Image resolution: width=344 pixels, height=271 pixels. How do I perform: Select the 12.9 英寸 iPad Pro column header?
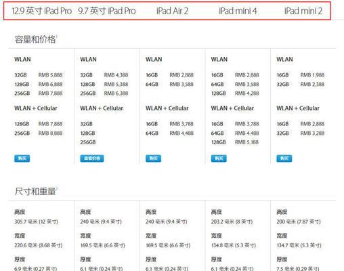click(42, 11)
